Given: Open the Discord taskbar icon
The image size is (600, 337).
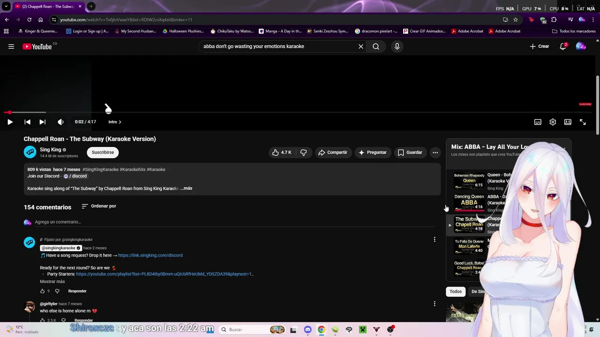Looking at the screenshot, I should pyautogui.click(x=307, y=330).
